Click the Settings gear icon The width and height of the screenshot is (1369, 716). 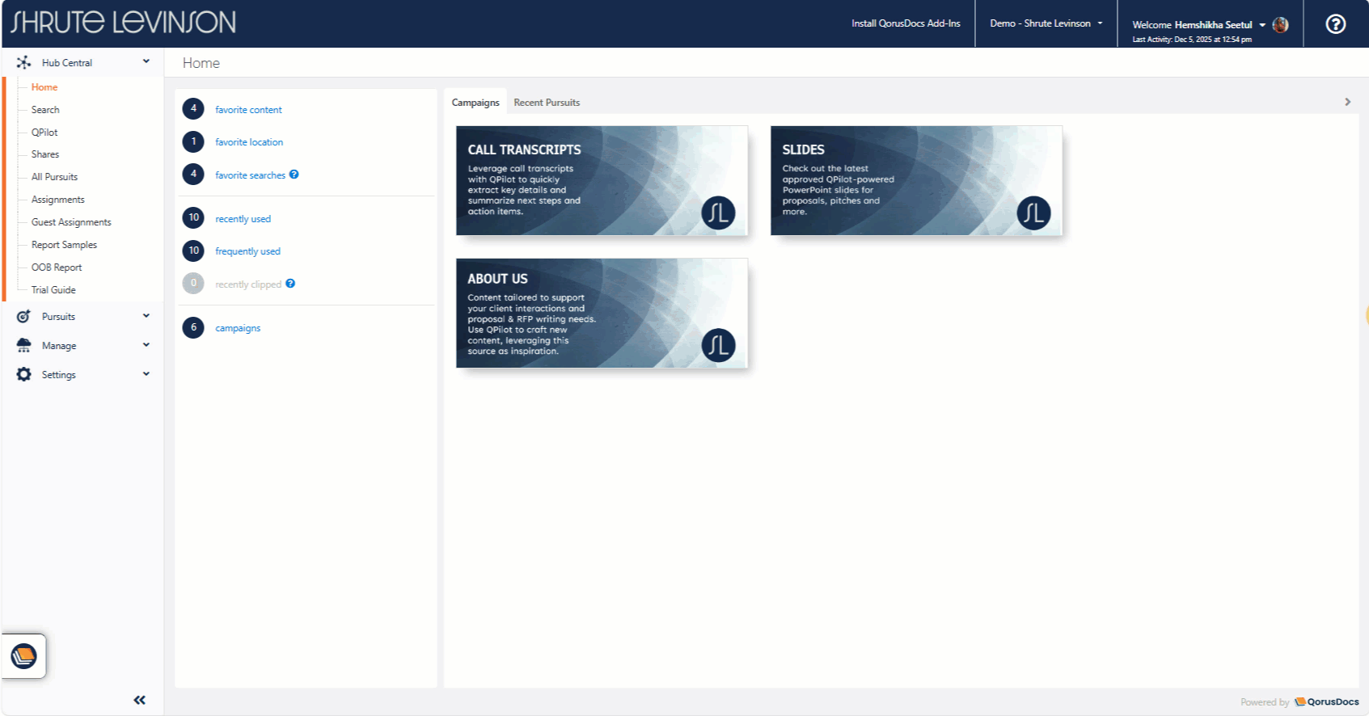(24, 374)
